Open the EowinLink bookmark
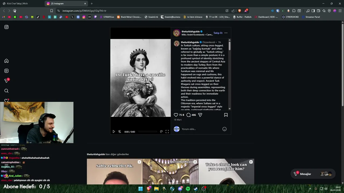The height and width of the screenshot is (193, 344). 151,17
